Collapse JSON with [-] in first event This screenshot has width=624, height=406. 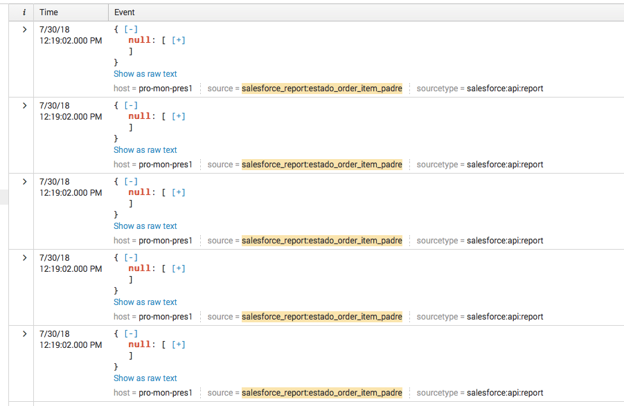tap(130, 30)
